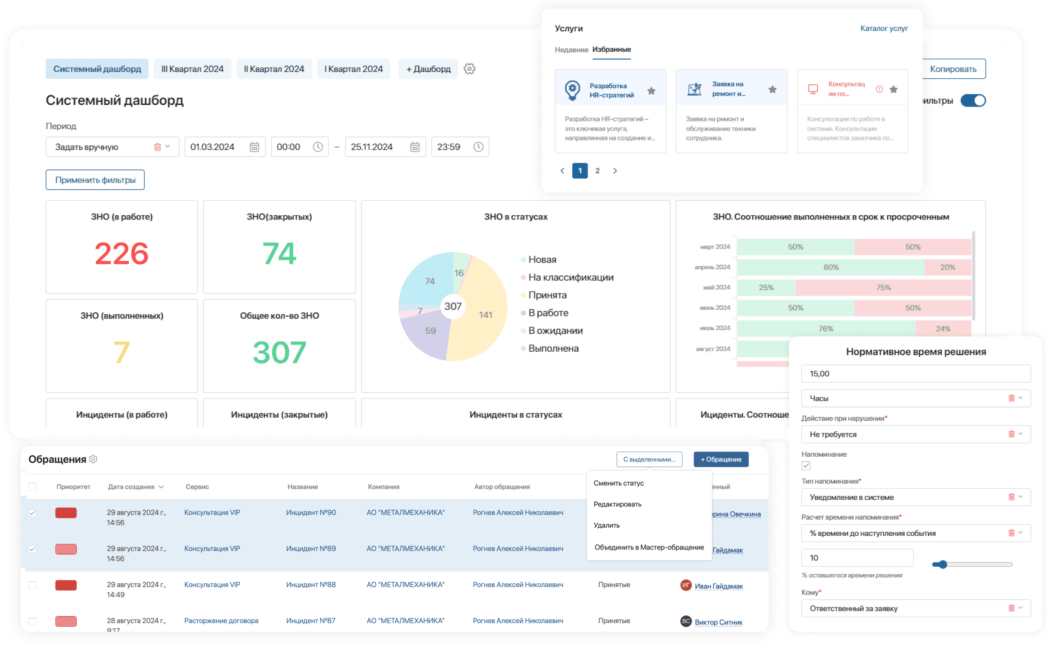The width and height of the screenshot is (1051, 648).
Task: Uncheck the Инцидент №90 row checkbox
Action: pos(33,513)
